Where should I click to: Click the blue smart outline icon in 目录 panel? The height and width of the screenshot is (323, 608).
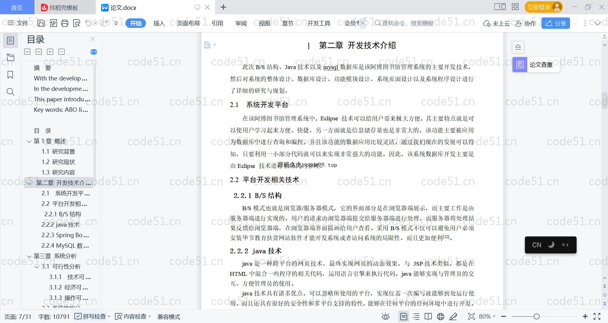click(94, 52)
